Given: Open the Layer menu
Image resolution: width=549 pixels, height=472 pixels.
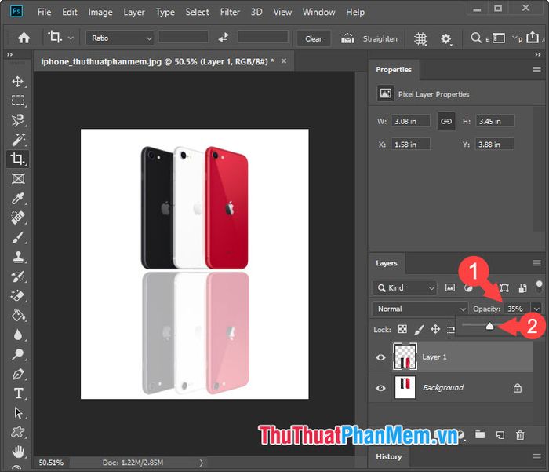Looking at the screenshot, I should click(134, 13).
